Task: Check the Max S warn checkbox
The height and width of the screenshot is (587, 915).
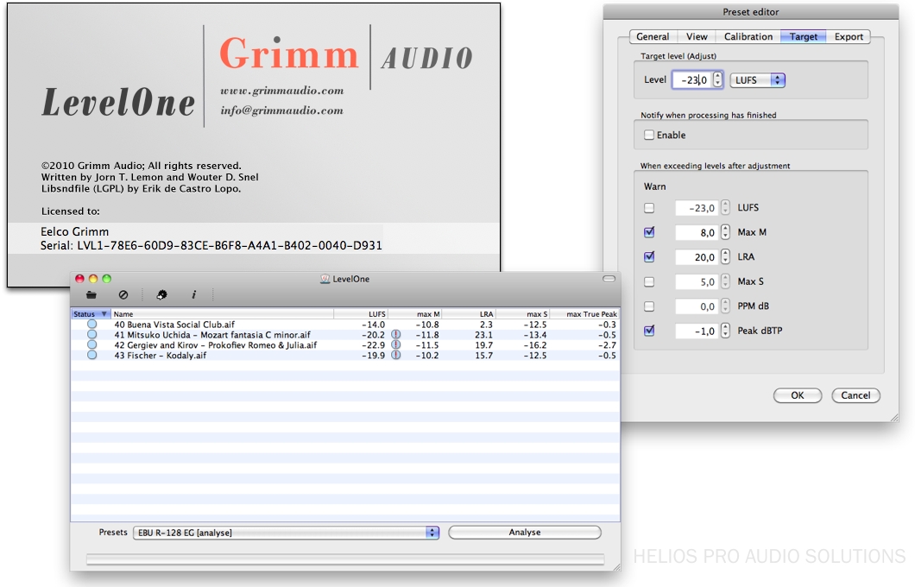Action: click(x=649, y=281)
